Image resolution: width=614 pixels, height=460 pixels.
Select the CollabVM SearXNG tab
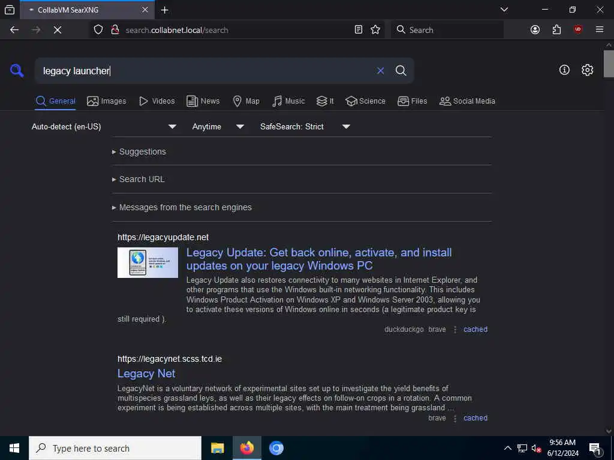[x=87, y=10]
